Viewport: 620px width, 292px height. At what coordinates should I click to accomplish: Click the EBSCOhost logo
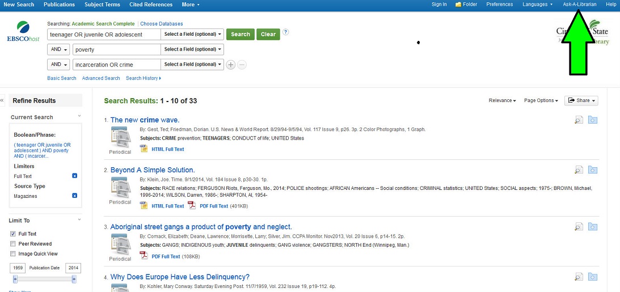(23, 31)
